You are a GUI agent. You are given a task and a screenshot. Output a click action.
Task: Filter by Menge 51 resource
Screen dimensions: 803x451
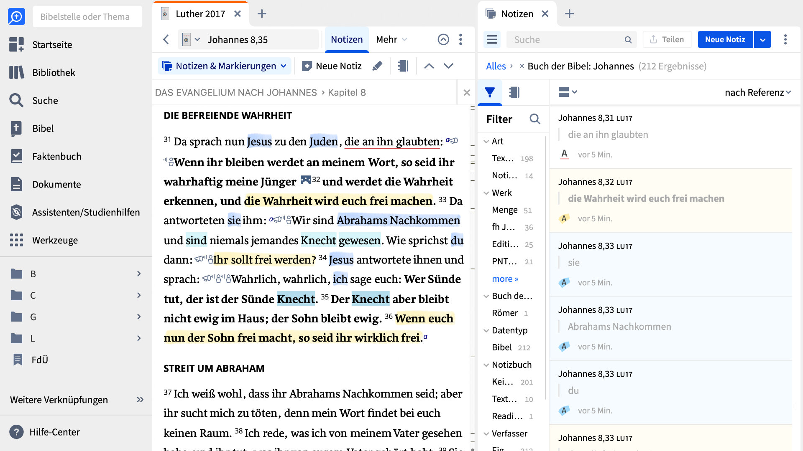pos(511,210)
